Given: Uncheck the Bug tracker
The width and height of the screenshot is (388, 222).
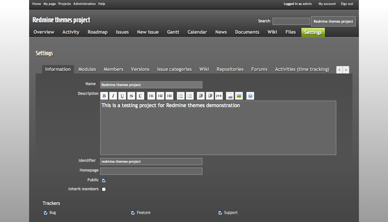Looking at the screenshot, I should coord(46,213).
